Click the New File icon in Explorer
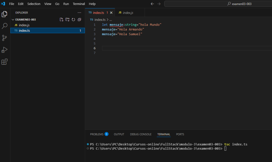This screenshot has height=162, width=272. click(x=62, y=20)
